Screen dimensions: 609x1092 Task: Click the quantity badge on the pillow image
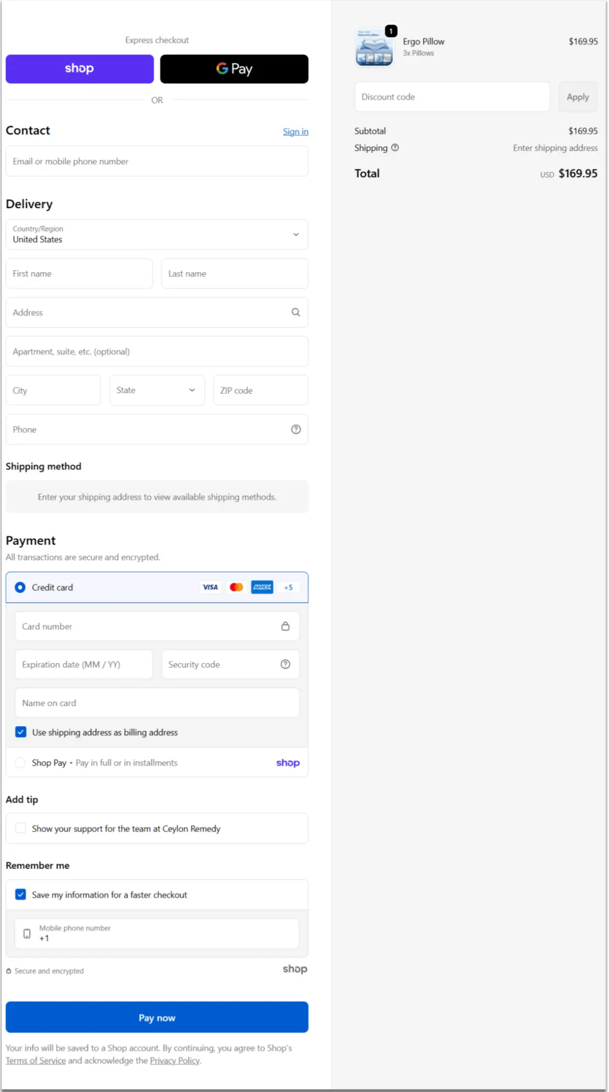[391, 31]
